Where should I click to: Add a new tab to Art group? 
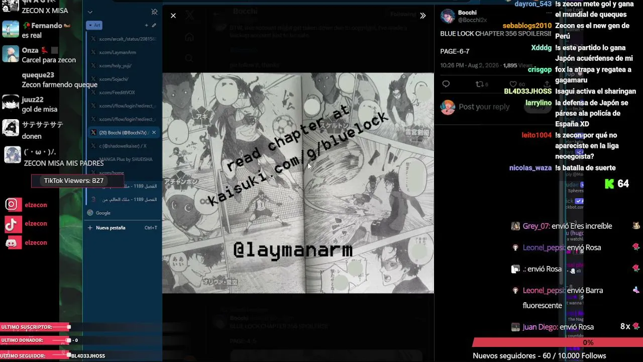pyautogui.click(x=146, y=25)
